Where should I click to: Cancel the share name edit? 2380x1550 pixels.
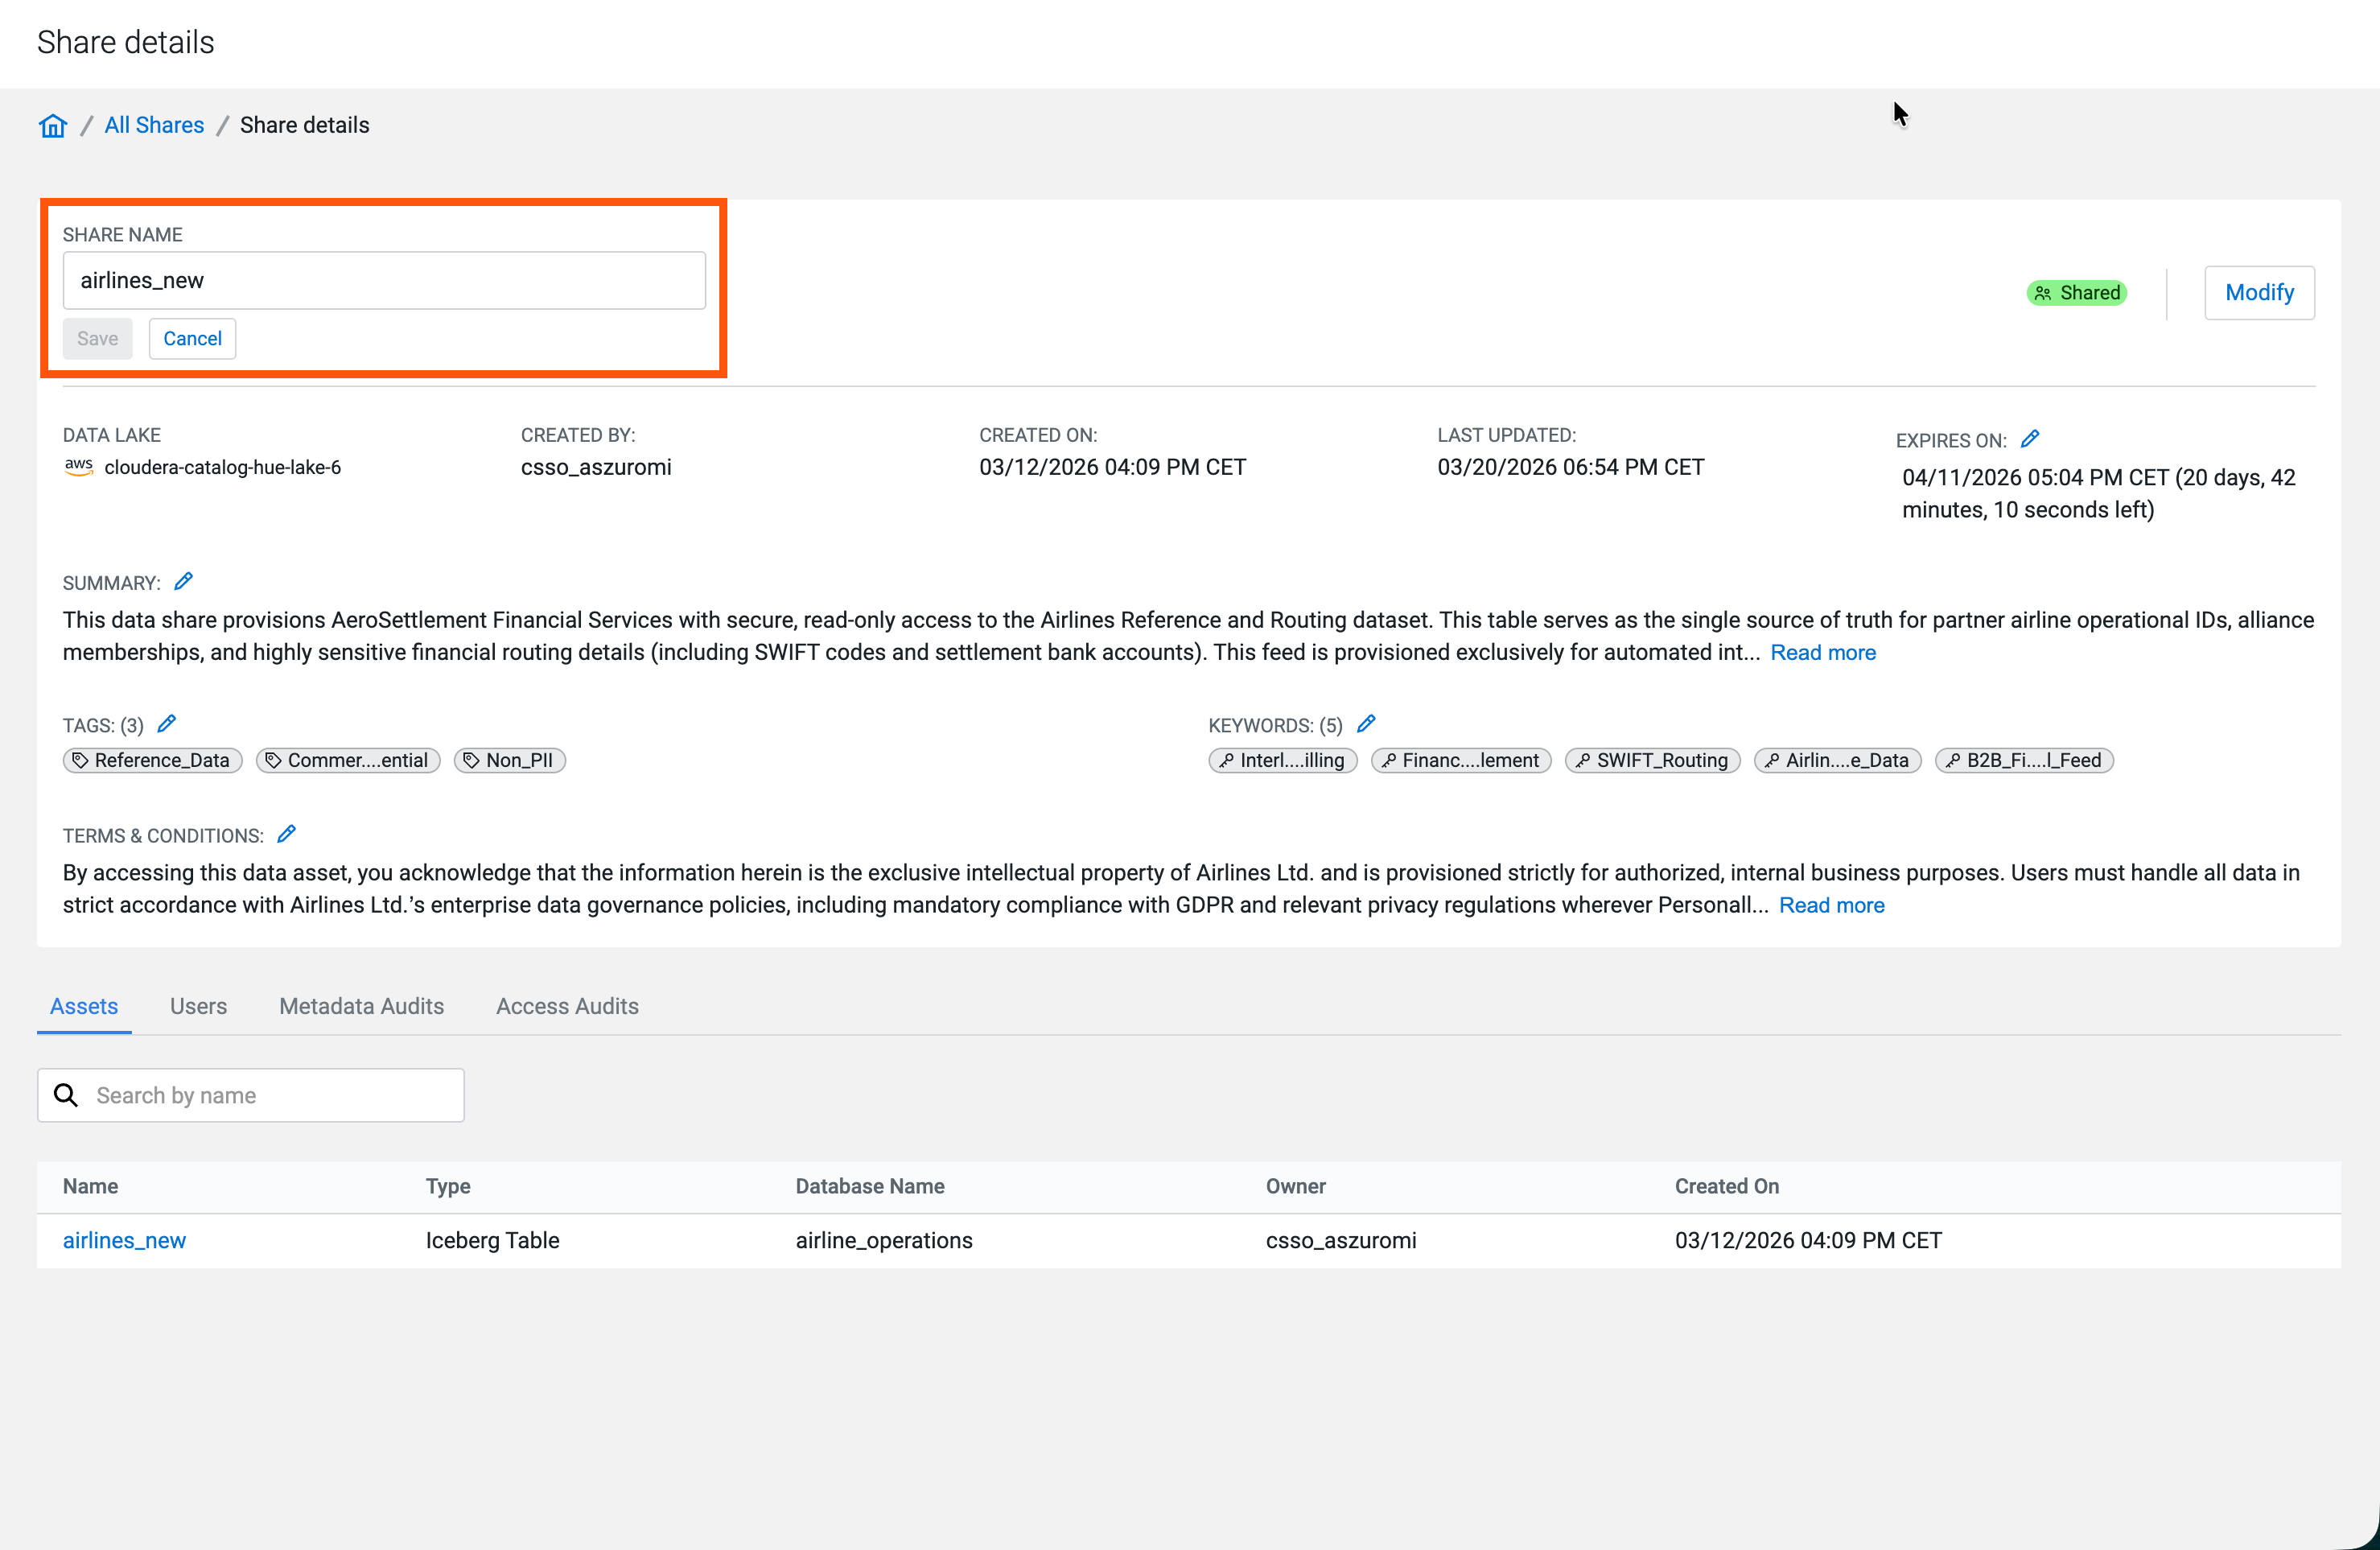pos(192,338)
